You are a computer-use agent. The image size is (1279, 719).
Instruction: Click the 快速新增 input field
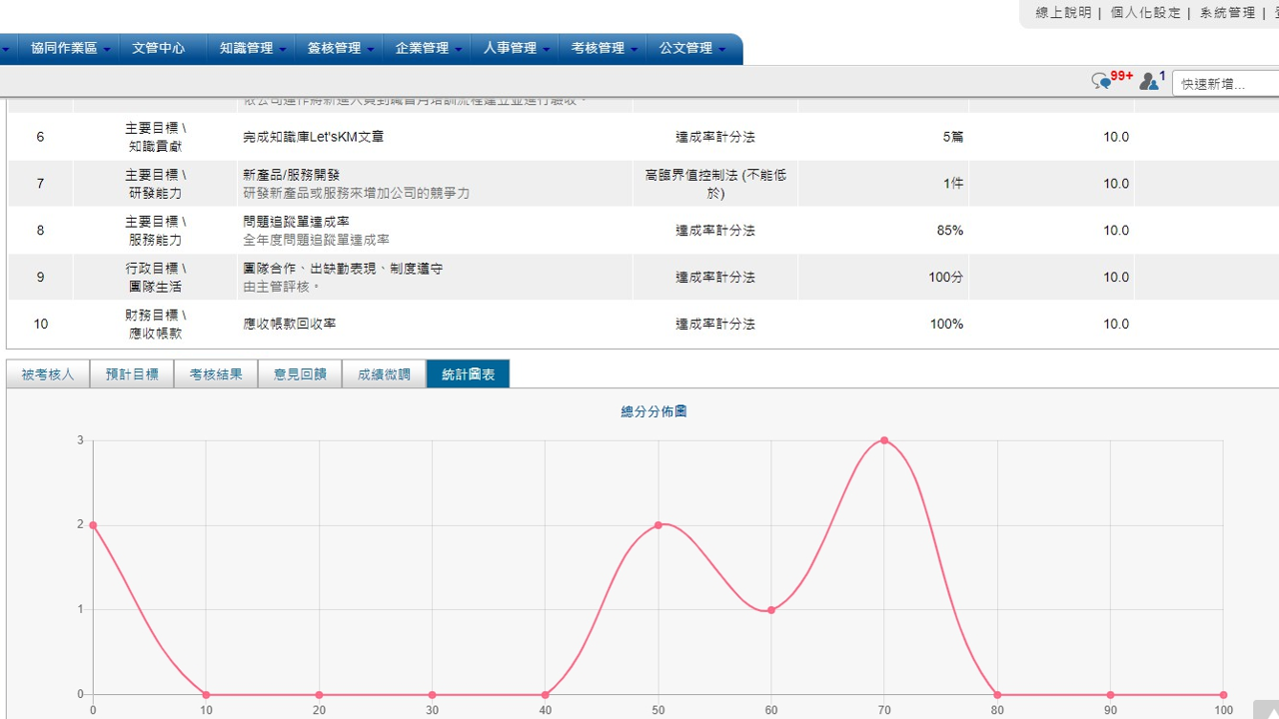tap(1227, 84)
